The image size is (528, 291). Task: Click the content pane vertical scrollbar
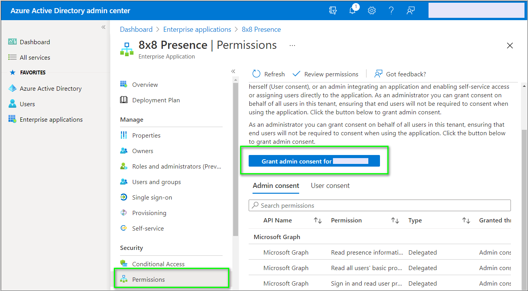tap(525, 209)
